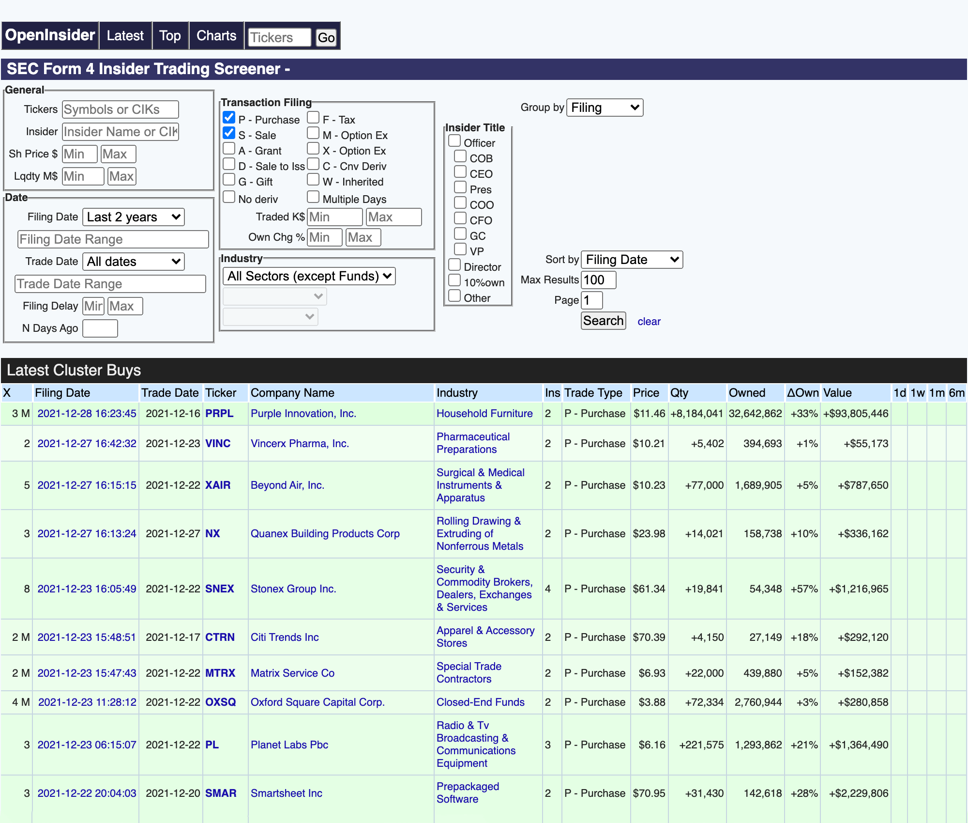Click the Symbols or CIKs input
Screen dimensions: 968x823
tap(121, 109)
